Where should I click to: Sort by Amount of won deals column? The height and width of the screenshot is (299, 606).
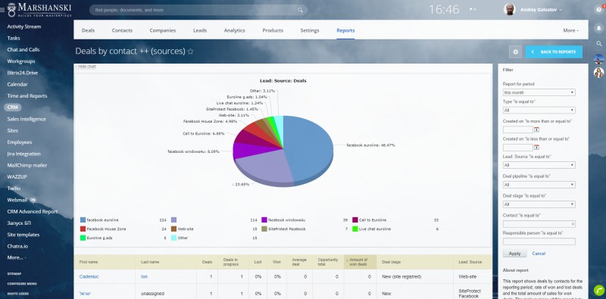[361, 262]
